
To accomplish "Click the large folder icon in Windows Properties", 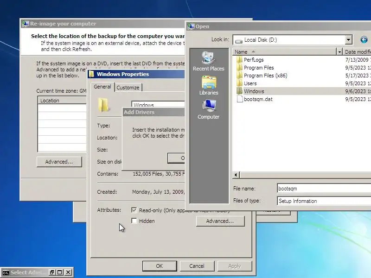I will pyautogui.click(x=103, y=105).
